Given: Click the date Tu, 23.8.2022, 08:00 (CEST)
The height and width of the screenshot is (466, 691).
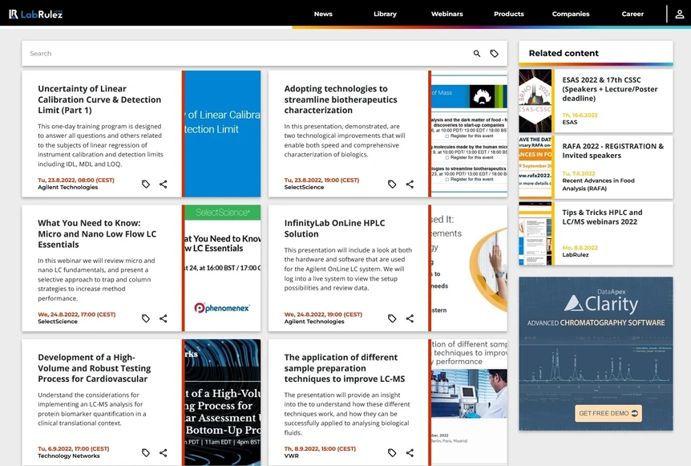Looking at the screenshot, I should pos(76,180).
